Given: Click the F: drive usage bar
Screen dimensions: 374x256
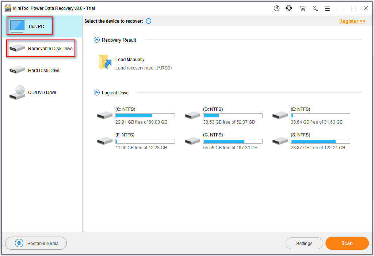Looking at the screenshot, I should point(145,142).
